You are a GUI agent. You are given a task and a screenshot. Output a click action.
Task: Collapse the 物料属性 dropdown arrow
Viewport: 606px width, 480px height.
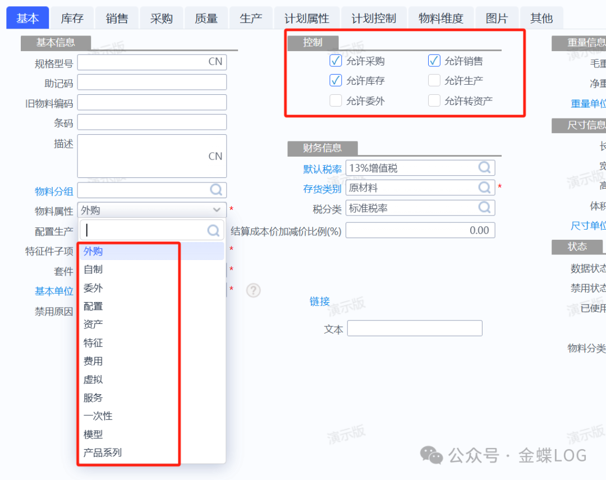point(217,211)
